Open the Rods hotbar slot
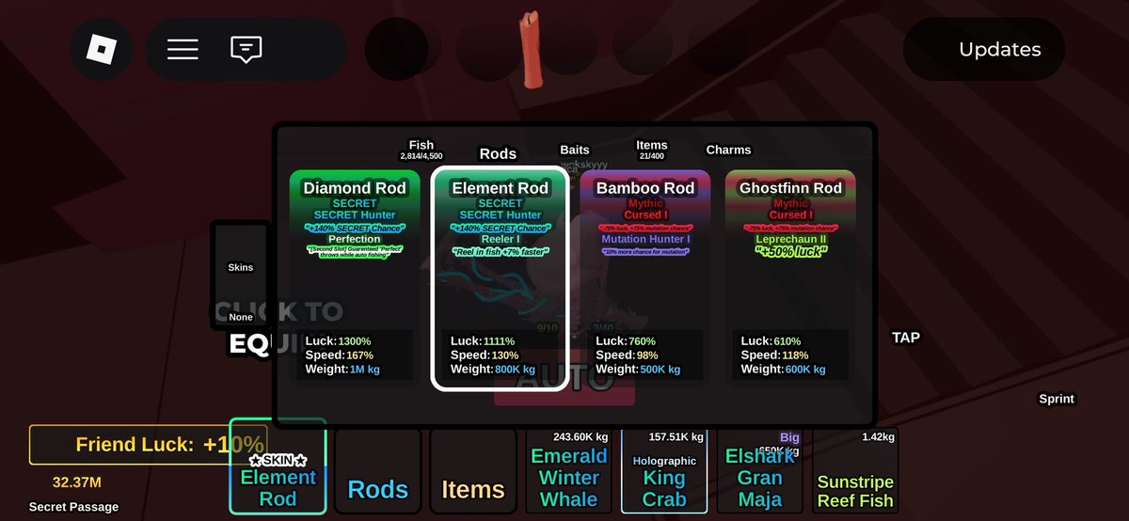Image resolution: width=1129 pixels, height=521 pixels. 378,471
